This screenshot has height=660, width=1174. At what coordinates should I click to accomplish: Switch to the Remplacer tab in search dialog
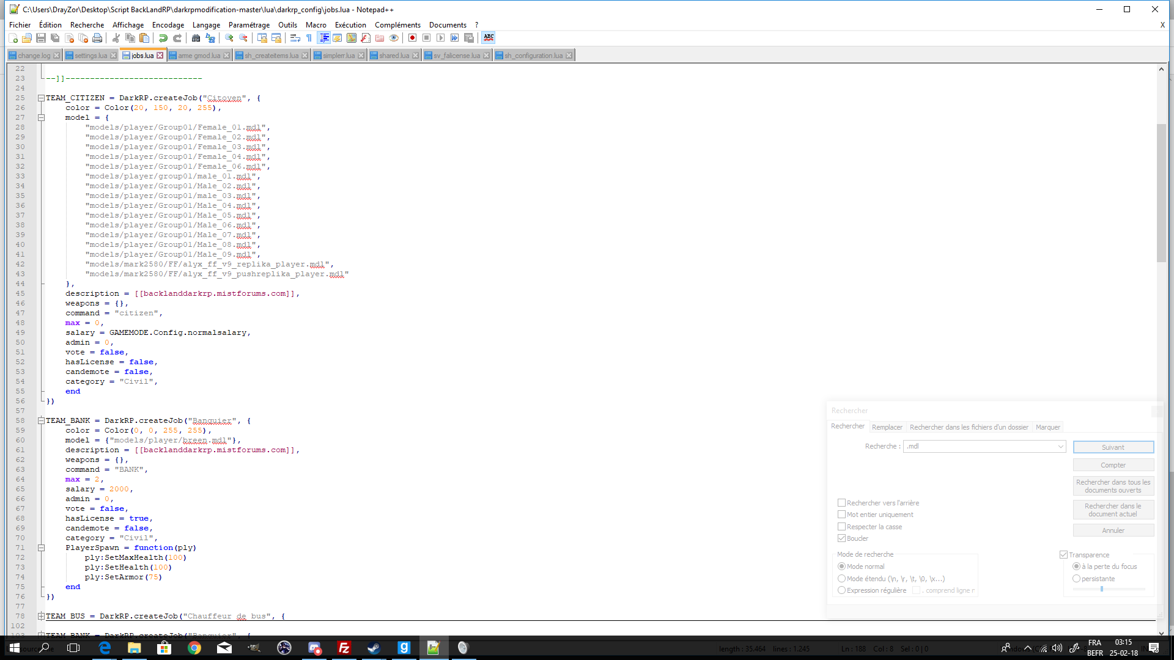(887, 427)
